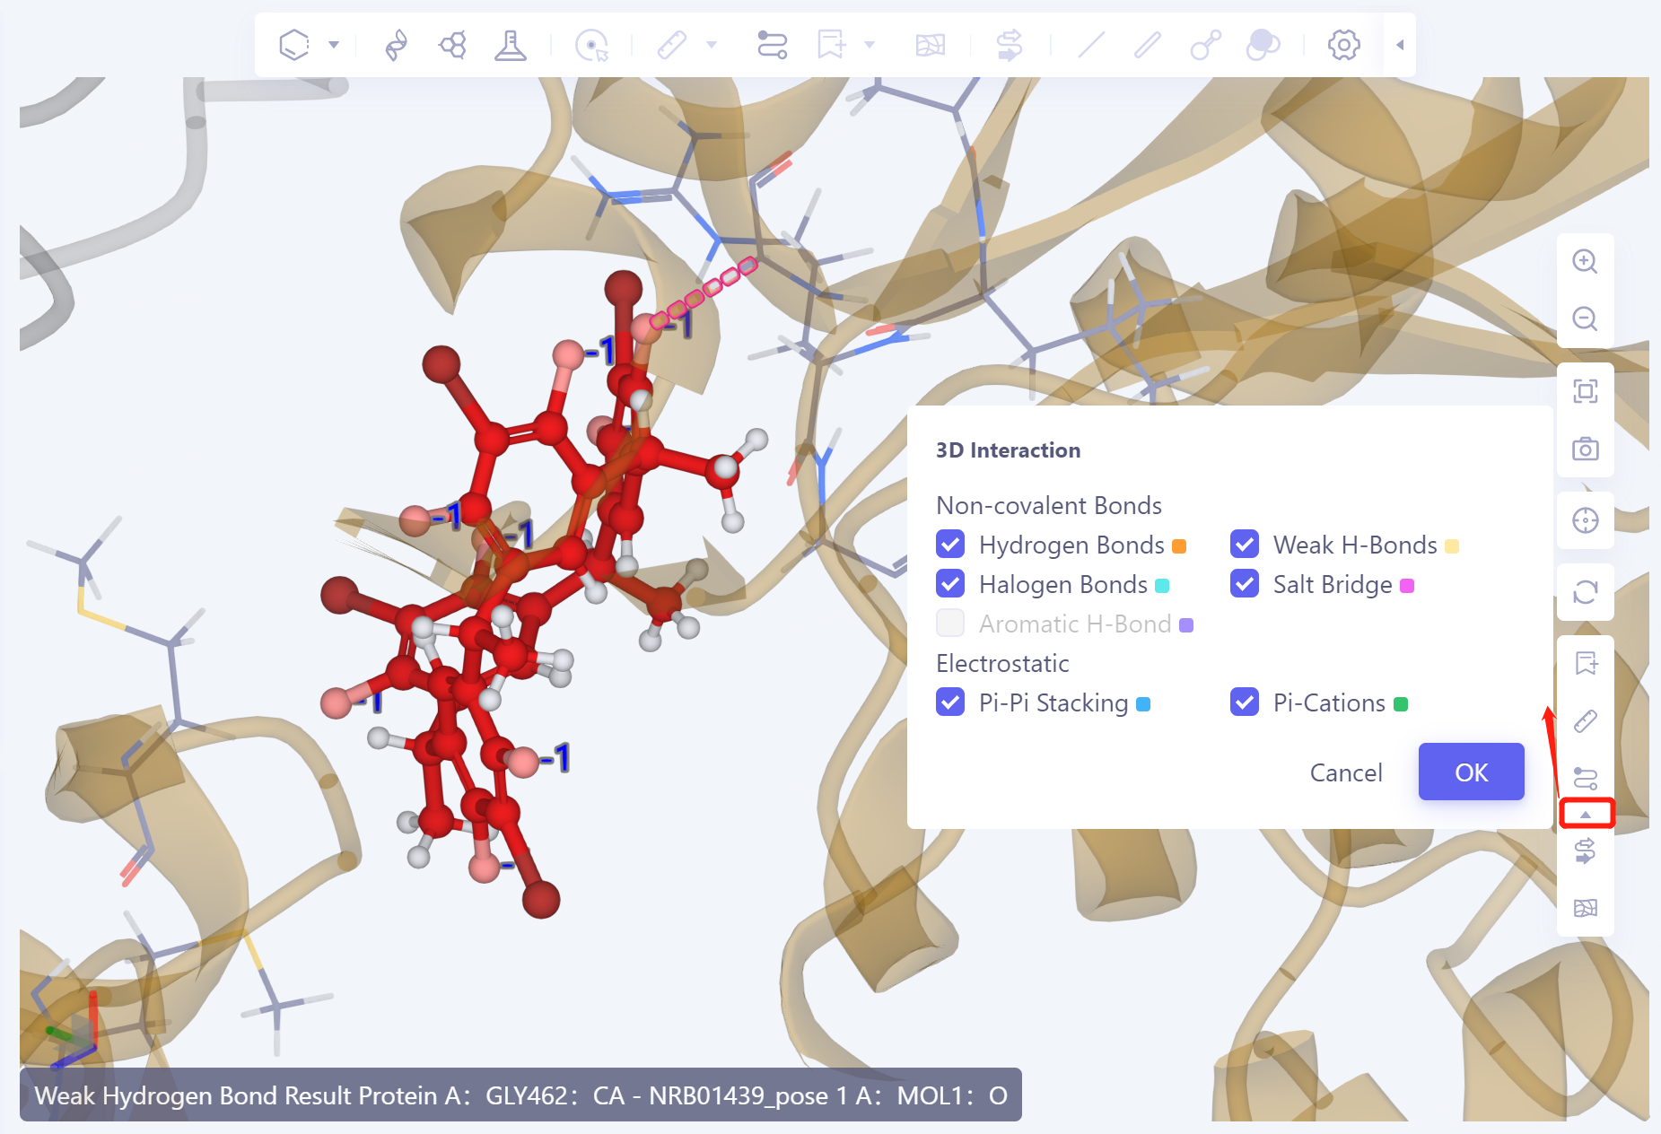This screenshot has width=1661, height=1134.
Task: Confirm settings with the OK button
Action: (1471, 772)
